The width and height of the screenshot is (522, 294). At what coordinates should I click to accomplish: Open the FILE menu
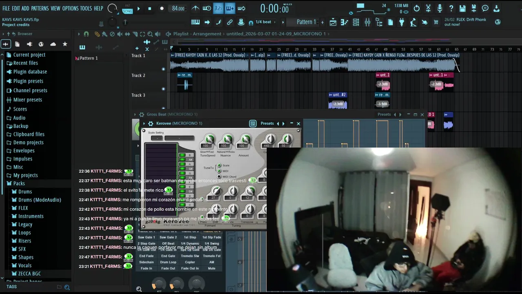pos(6,8)
